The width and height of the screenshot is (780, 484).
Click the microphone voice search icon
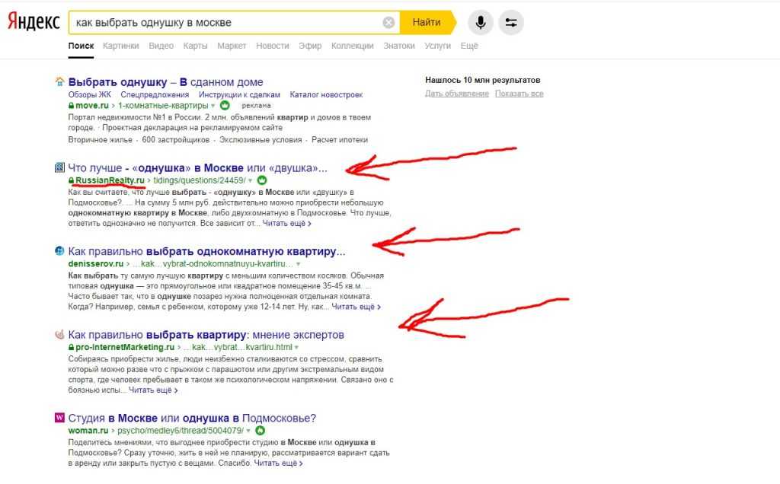coord(480,22)
